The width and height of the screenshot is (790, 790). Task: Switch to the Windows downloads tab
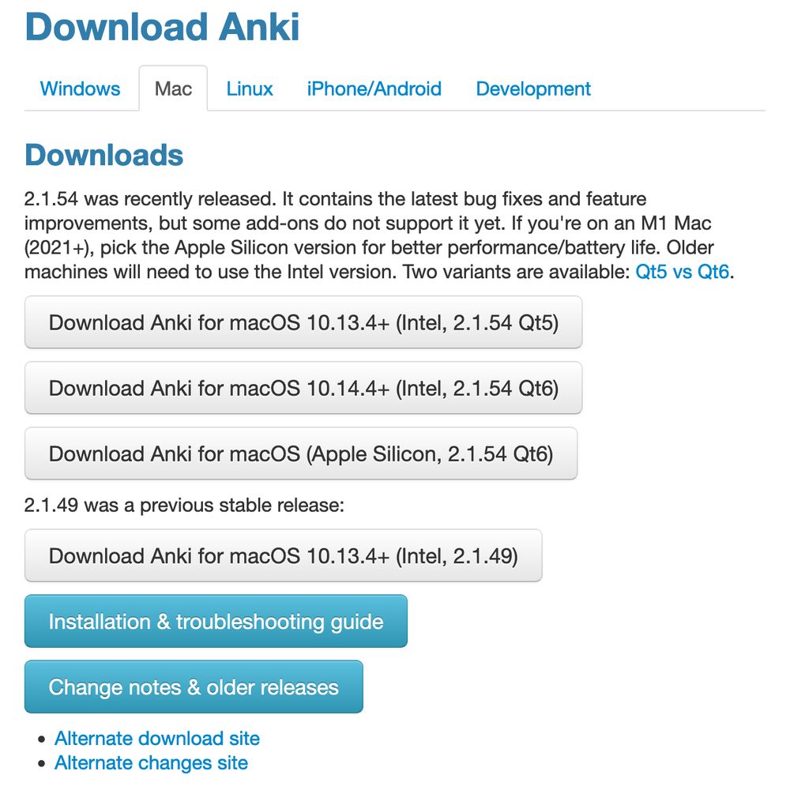(79, 88)
